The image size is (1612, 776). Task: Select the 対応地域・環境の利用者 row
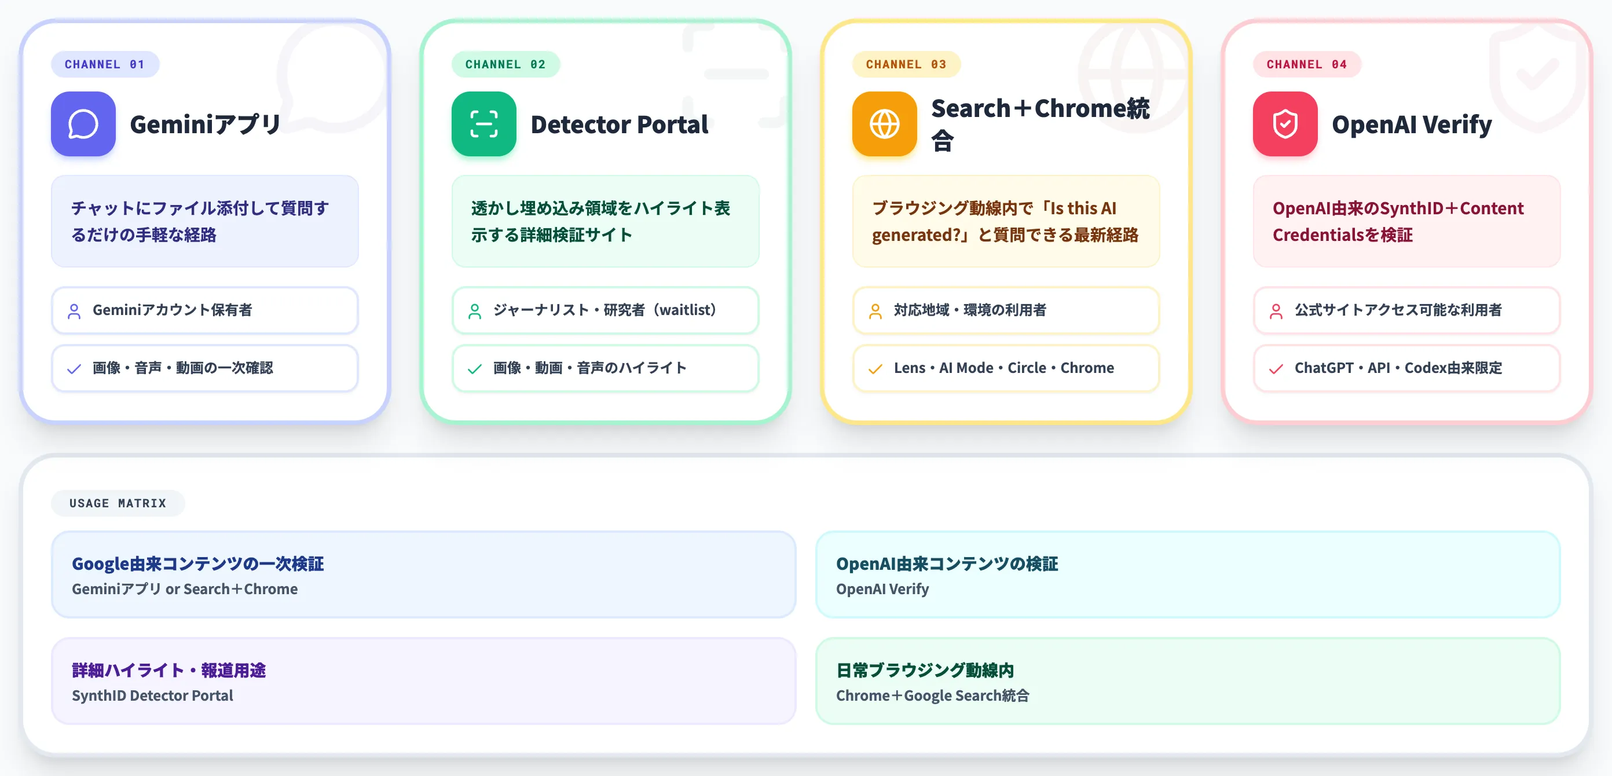click(1006, 310)
